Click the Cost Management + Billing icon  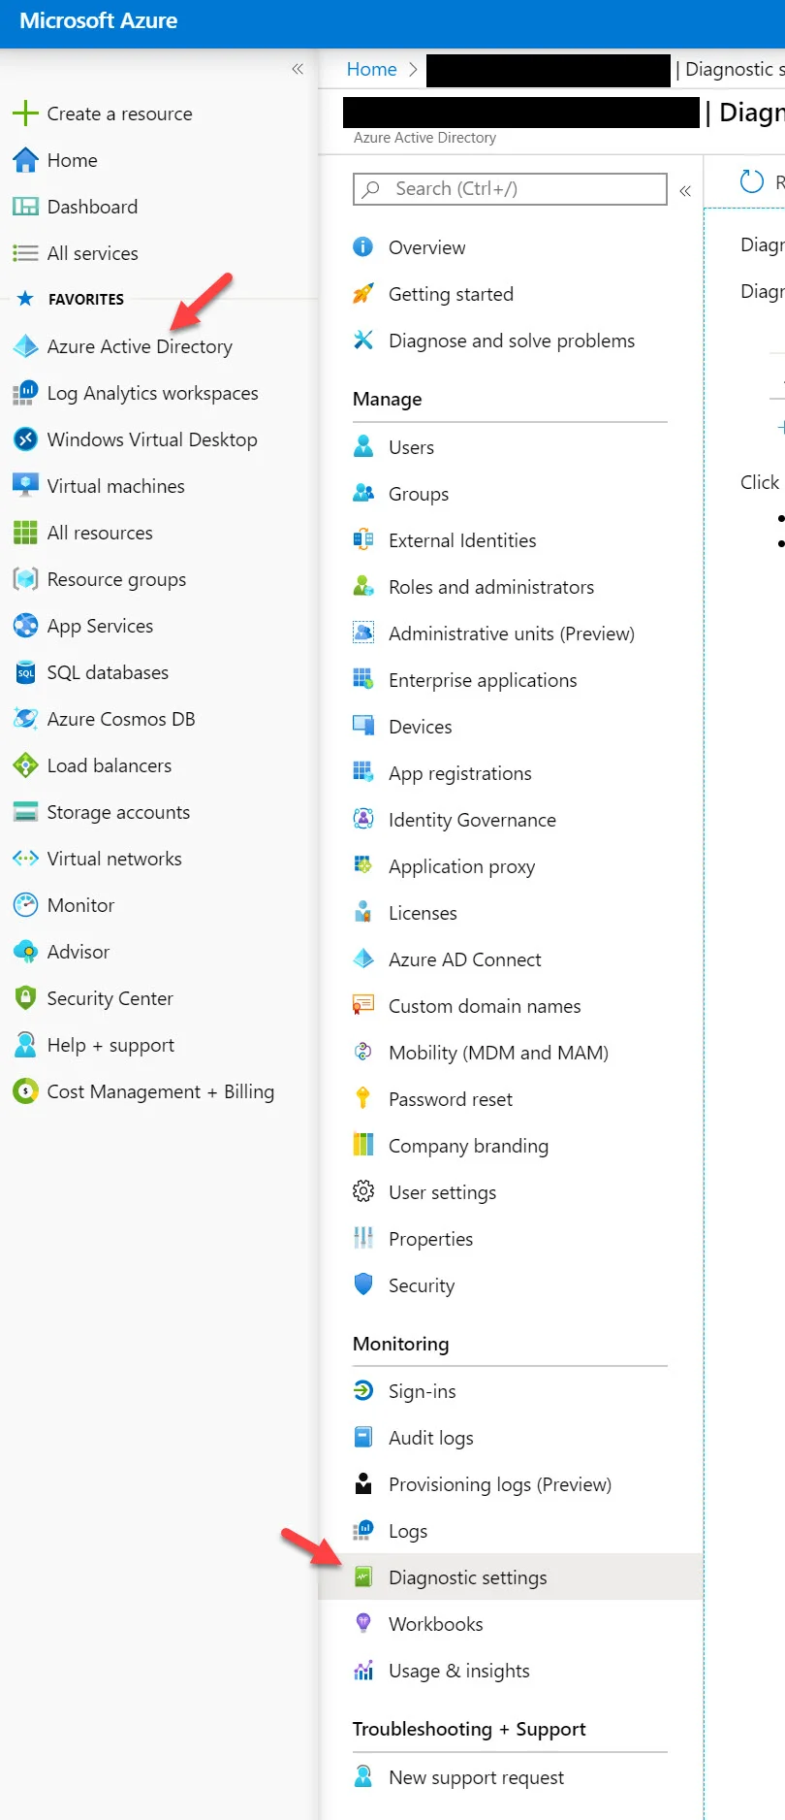pyautogui.click(x=25, y=1091)
